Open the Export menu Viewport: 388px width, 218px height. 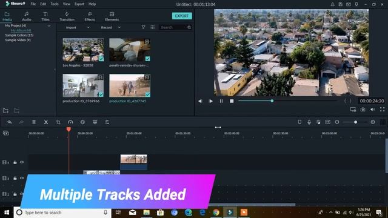[79, 4]
